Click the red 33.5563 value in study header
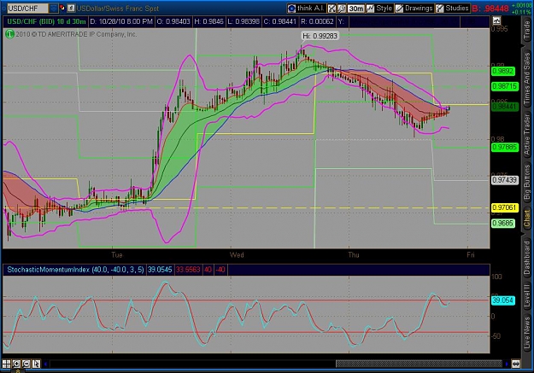This screenshot has height=373, width=534. 188,270
